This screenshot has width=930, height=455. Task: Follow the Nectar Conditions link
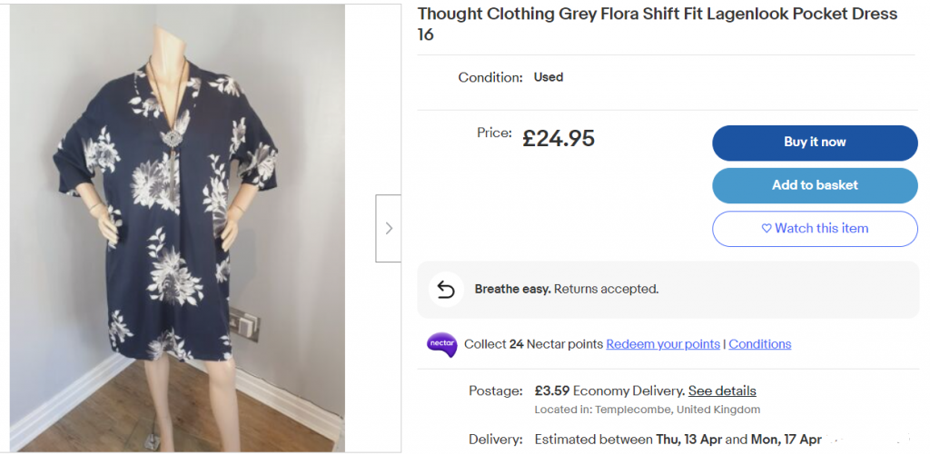[759, 344]
